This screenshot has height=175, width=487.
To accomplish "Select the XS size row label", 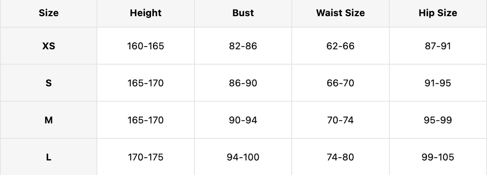I will [48, 46].
